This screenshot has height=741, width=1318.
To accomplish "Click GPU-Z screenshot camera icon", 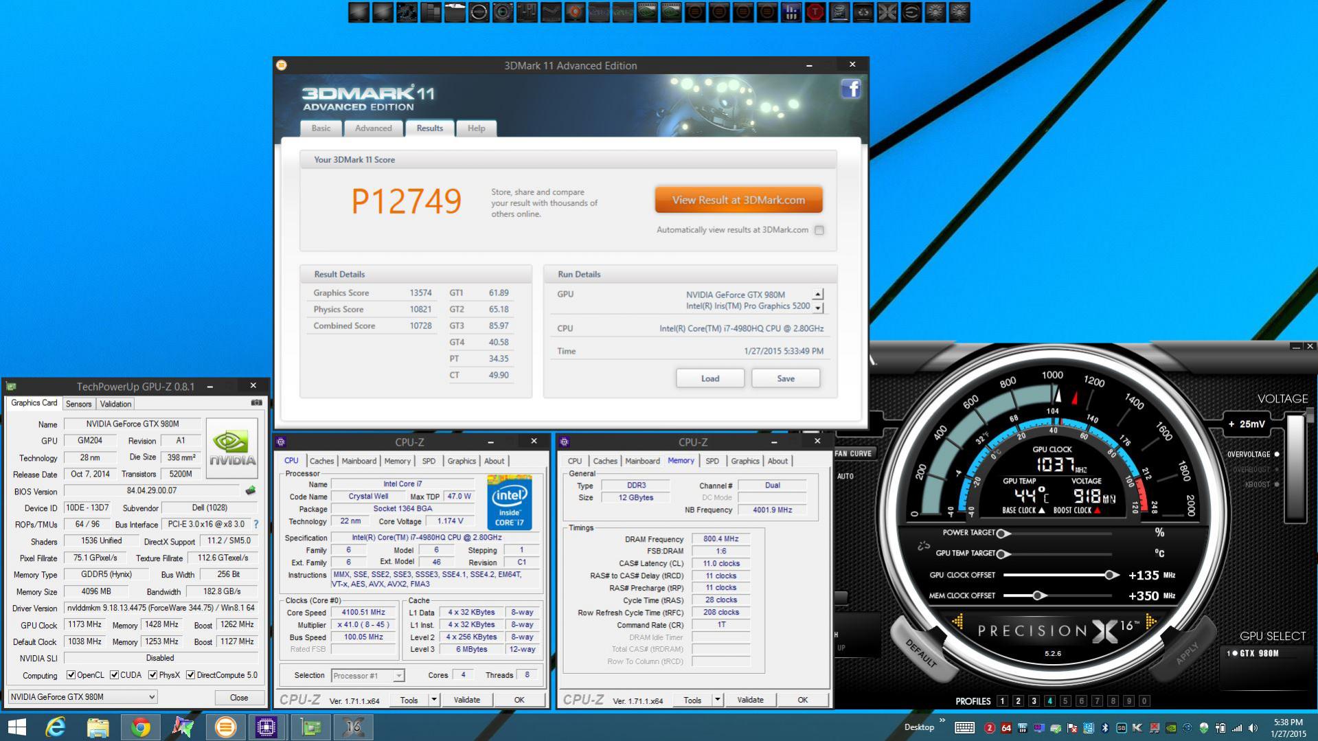I will 256,403.
